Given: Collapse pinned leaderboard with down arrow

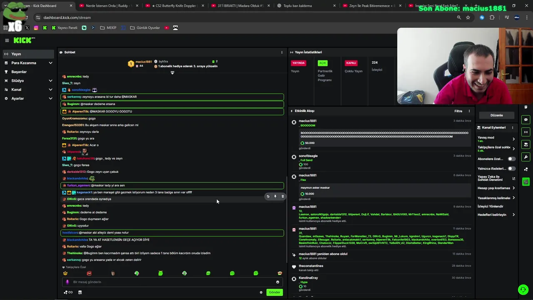Looking at the screenshot, I should point(172,73).
